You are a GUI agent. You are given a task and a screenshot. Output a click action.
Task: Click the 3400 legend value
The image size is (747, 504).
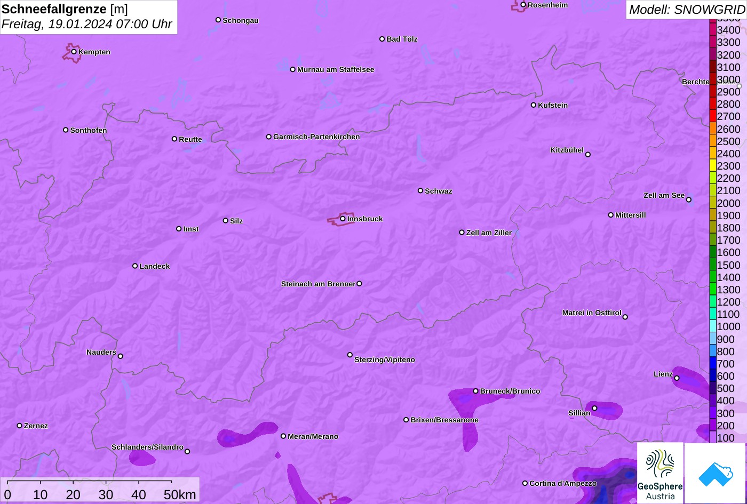point(729,30)
